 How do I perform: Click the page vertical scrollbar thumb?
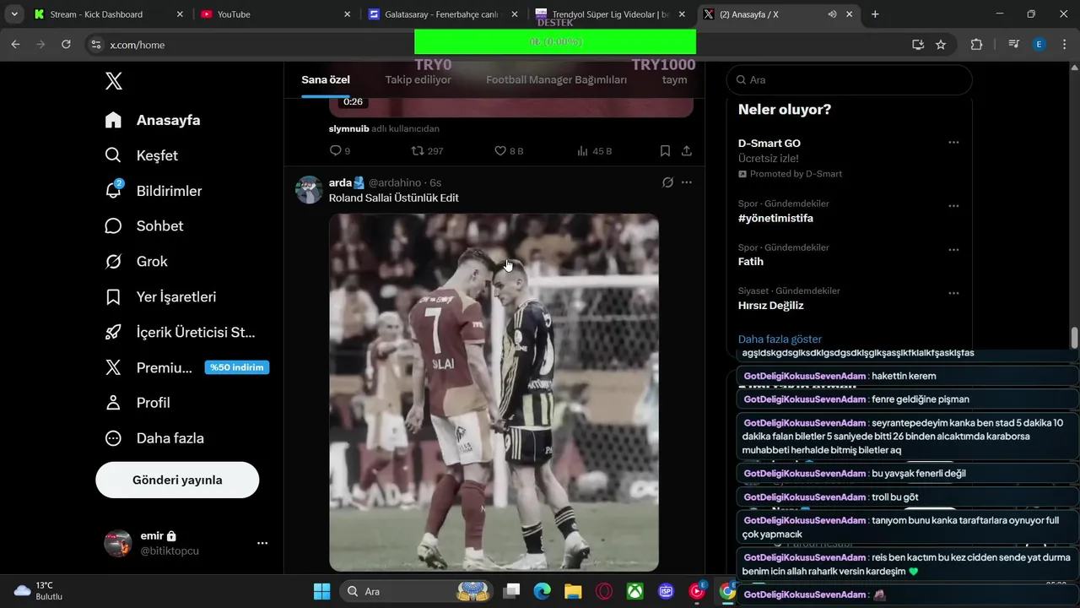pyautogui.click(x=1074, y=338)
